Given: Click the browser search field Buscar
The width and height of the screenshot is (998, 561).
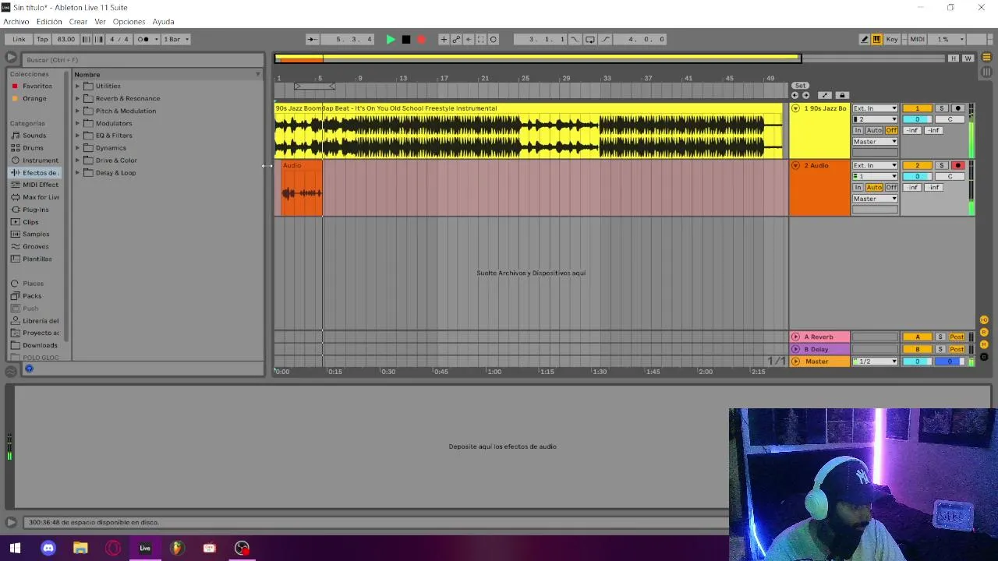Looking at the screenshot, I should tap(142, 60).
